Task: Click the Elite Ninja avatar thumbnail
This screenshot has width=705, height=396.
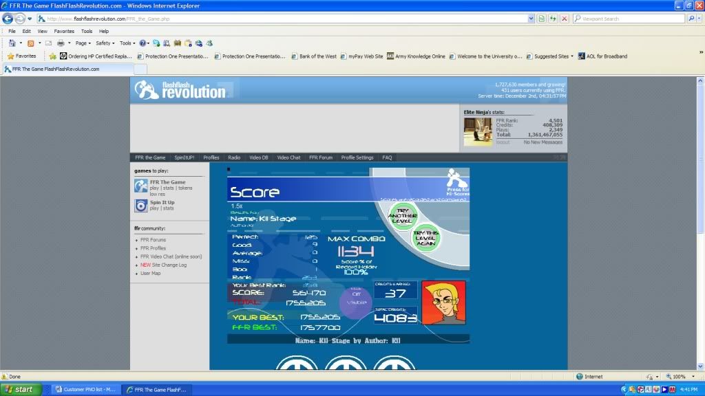Action: click(x=477, y=131)
